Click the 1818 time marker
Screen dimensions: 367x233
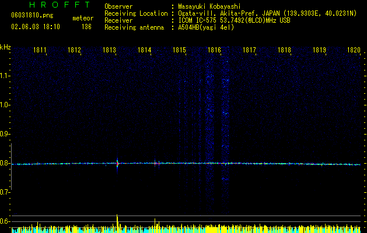point(284,50)
